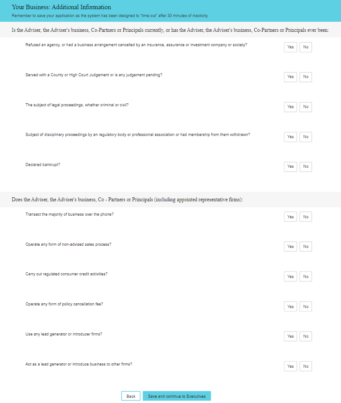Screen dimensions: 341x403
Task: Pick Yes for transacting business over the phone
Action: (x=290, y=217)
